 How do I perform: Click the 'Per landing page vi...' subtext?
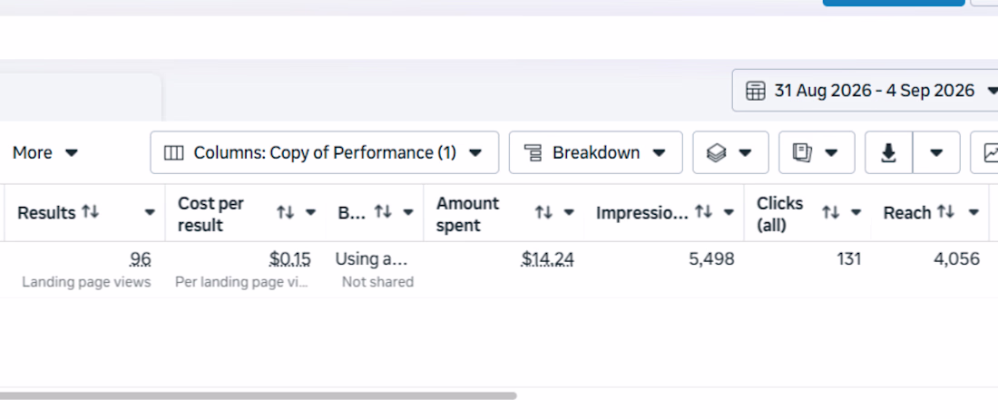[x=242, y=282]
